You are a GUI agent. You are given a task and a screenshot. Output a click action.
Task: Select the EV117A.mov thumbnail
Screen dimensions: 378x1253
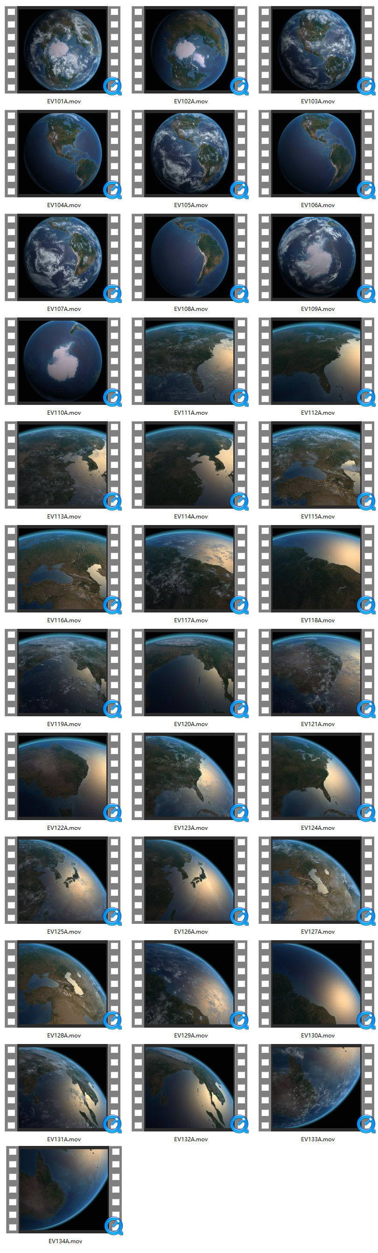click(189, 568)
